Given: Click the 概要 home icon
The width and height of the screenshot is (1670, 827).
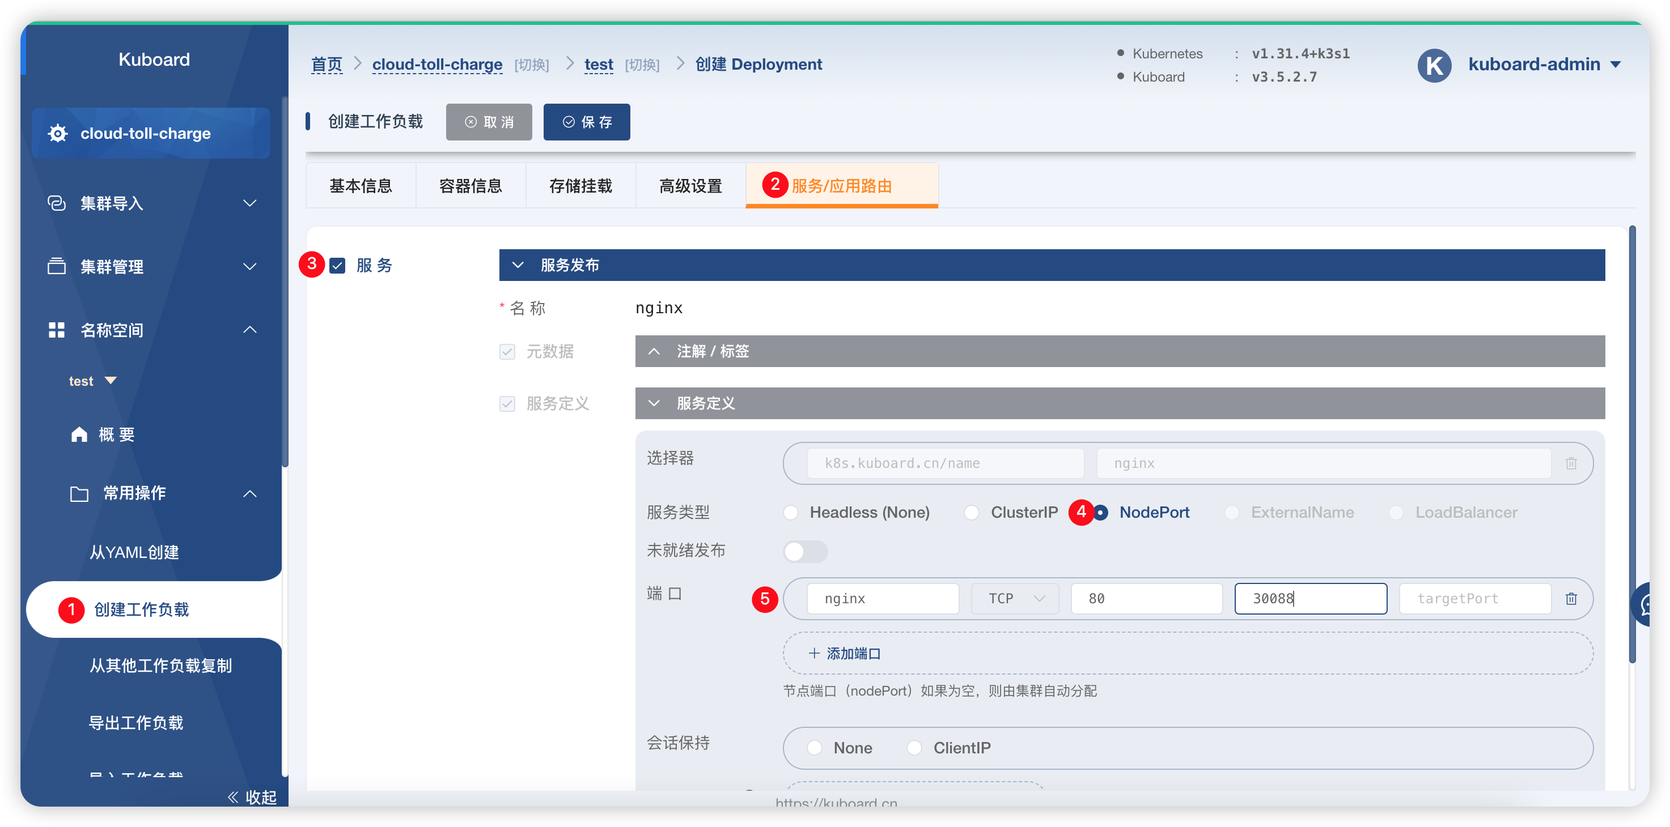Looking at the screenshot, I should click(x=79, y=434).
